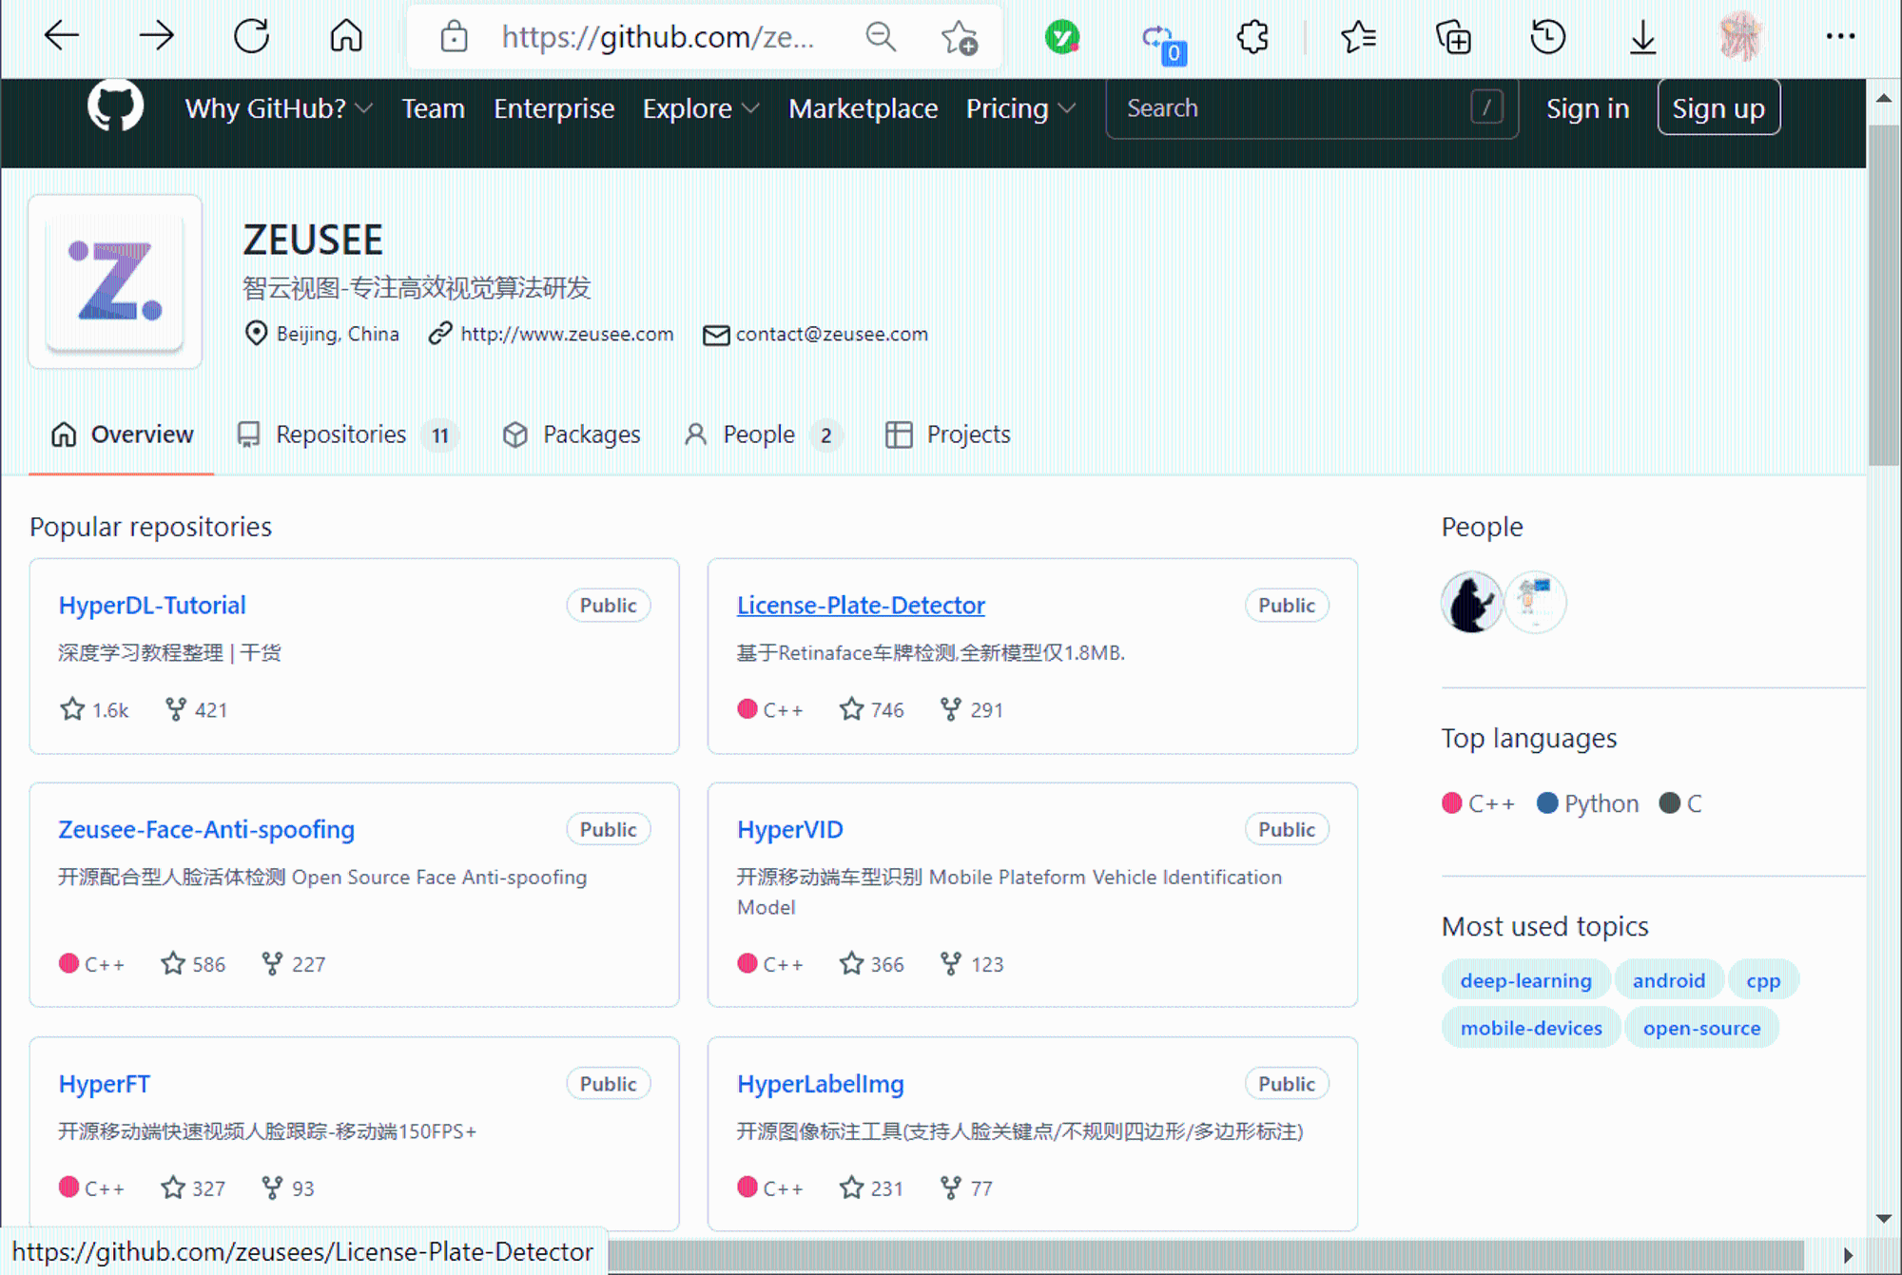The image size is (1902, 1275).
Task: View stargazers of License-Plate-Detector (746)
Action: coord(872,709)
